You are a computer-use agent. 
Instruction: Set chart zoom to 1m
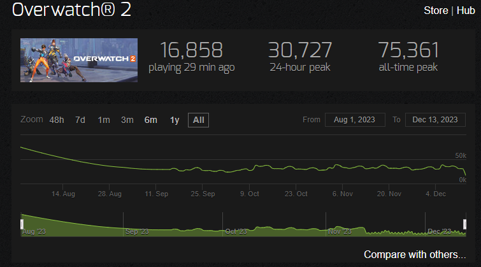[104, 120]
